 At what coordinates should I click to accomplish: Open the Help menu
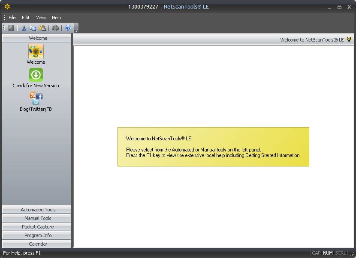point(56,18)
